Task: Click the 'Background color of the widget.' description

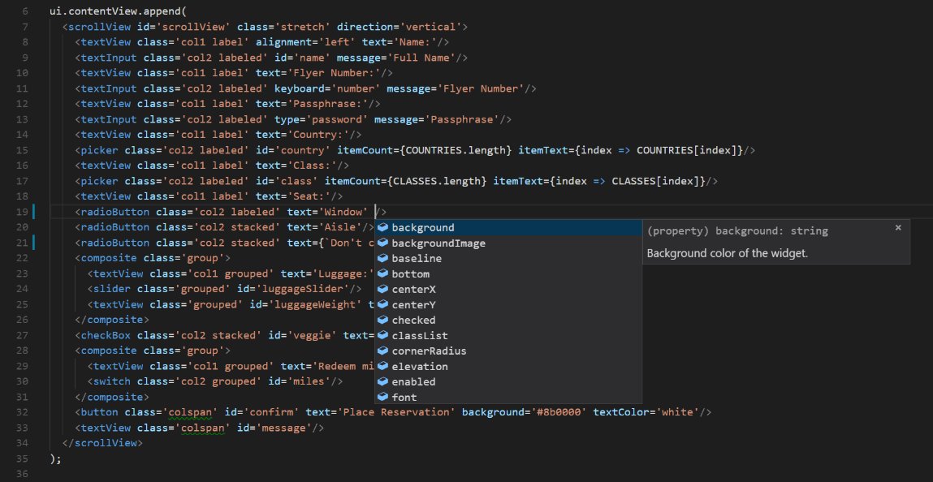Action: (727, 253)
